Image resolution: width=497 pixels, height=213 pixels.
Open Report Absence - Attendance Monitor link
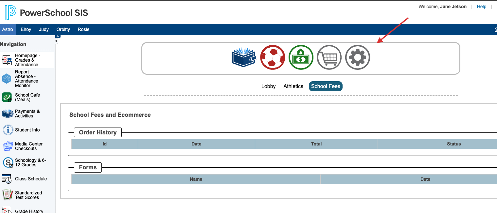27,79
